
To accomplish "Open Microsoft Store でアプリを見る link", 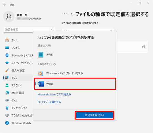I will pos(54,94).
